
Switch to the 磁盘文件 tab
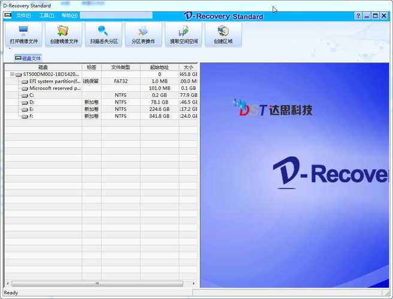28,58
